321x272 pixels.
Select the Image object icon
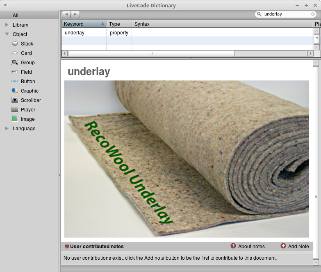click(15, 119)
